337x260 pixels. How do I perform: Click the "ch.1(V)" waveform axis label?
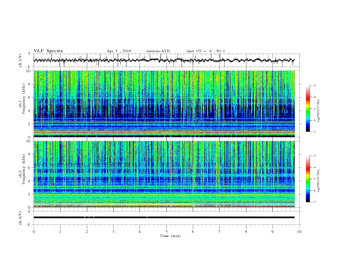click(20, 60)
